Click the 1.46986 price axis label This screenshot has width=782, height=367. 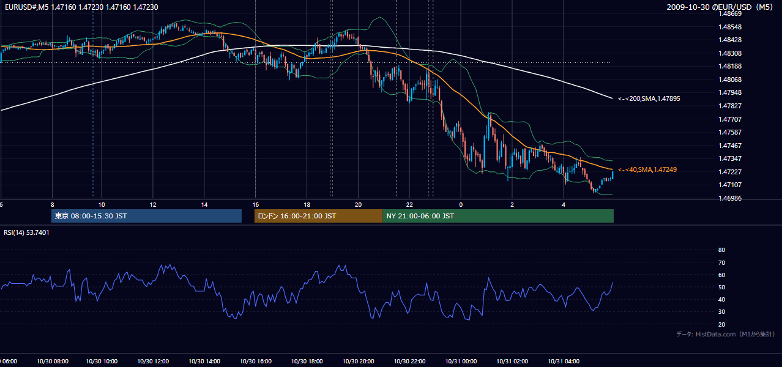point(729,198)
